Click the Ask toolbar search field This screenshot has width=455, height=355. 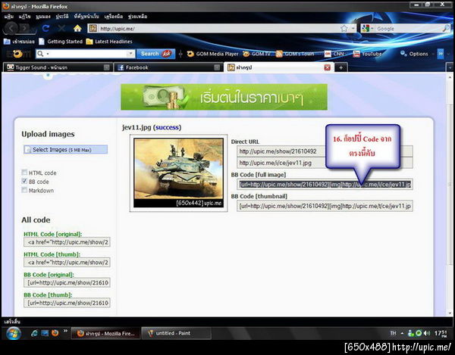click(86, 54)
